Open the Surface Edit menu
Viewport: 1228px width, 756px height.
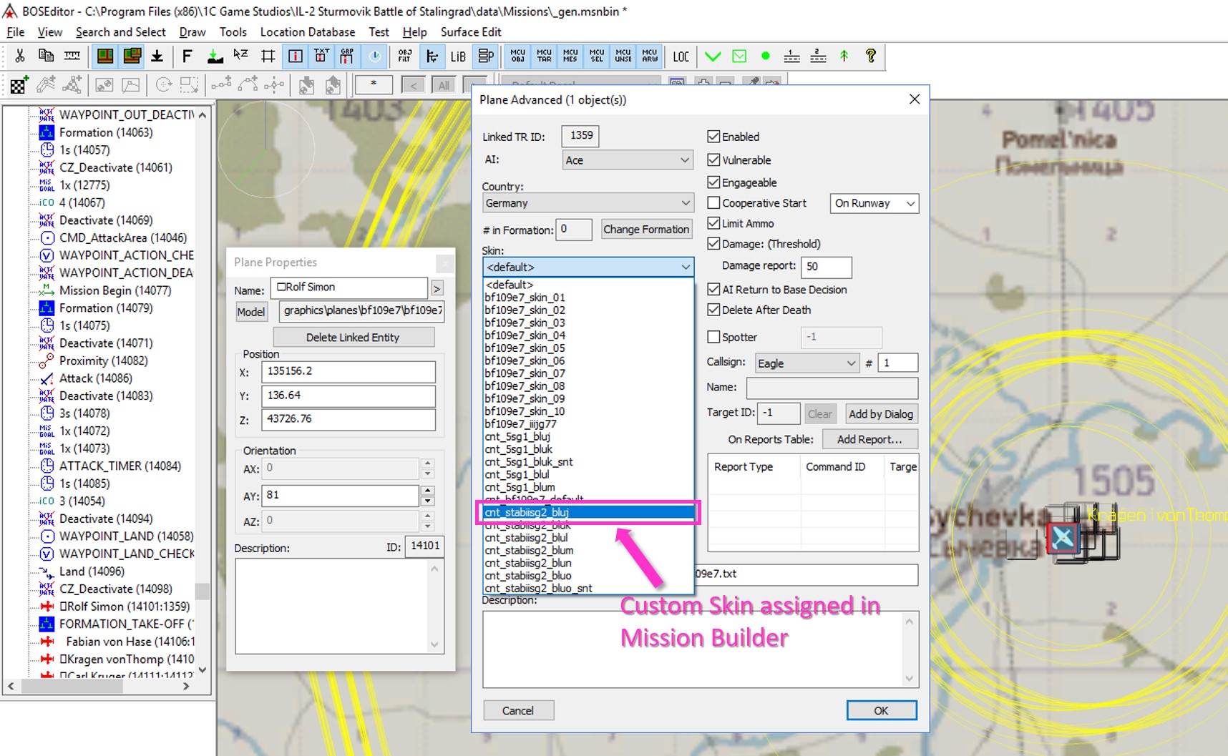470,32
